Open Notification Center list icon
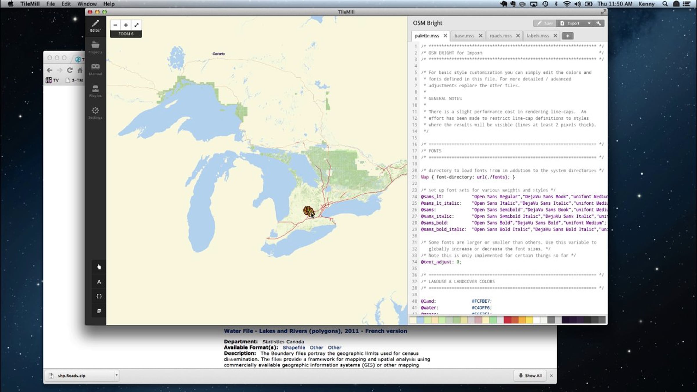 (687, 4)
